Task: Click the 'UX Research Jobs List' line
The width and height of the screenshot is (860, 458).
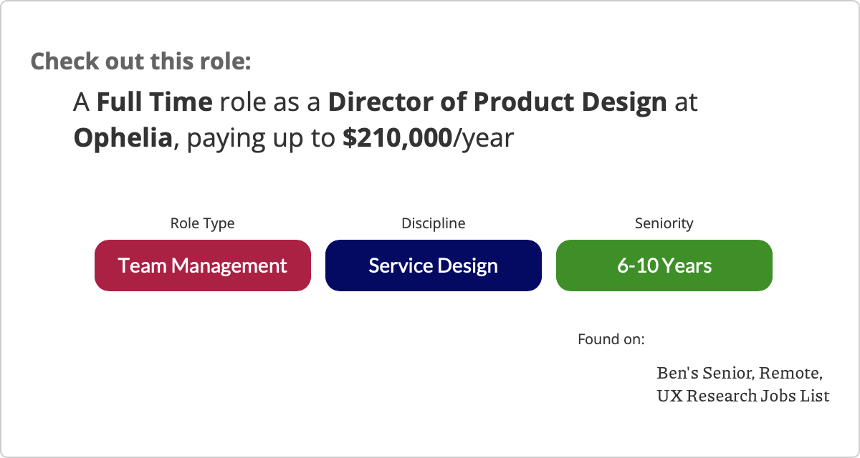Action: 743,395
